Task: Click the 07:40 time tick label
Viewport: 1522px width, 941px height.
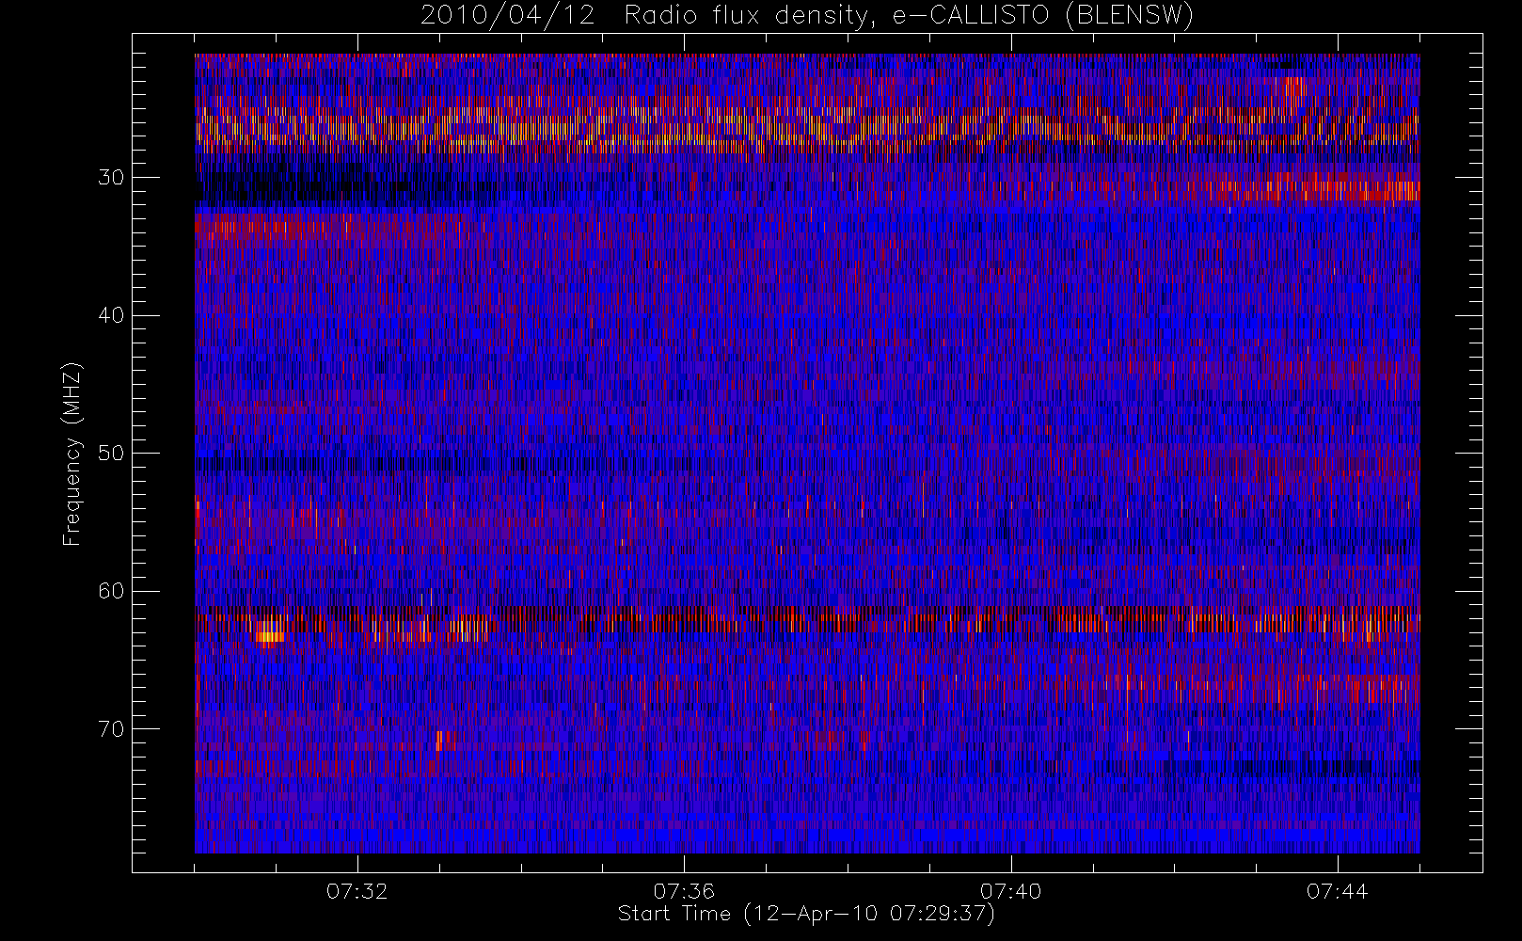Action: coord(1011,891)
